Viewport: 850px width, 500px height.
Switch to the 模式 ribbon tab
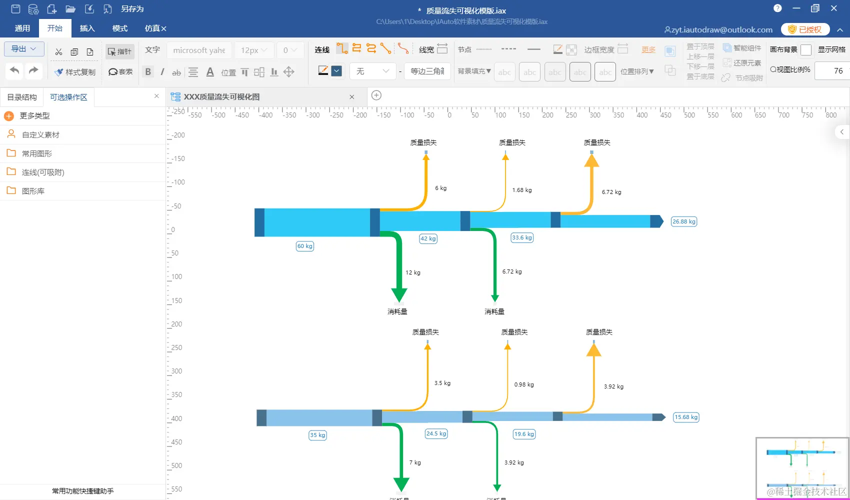(120, 28)
